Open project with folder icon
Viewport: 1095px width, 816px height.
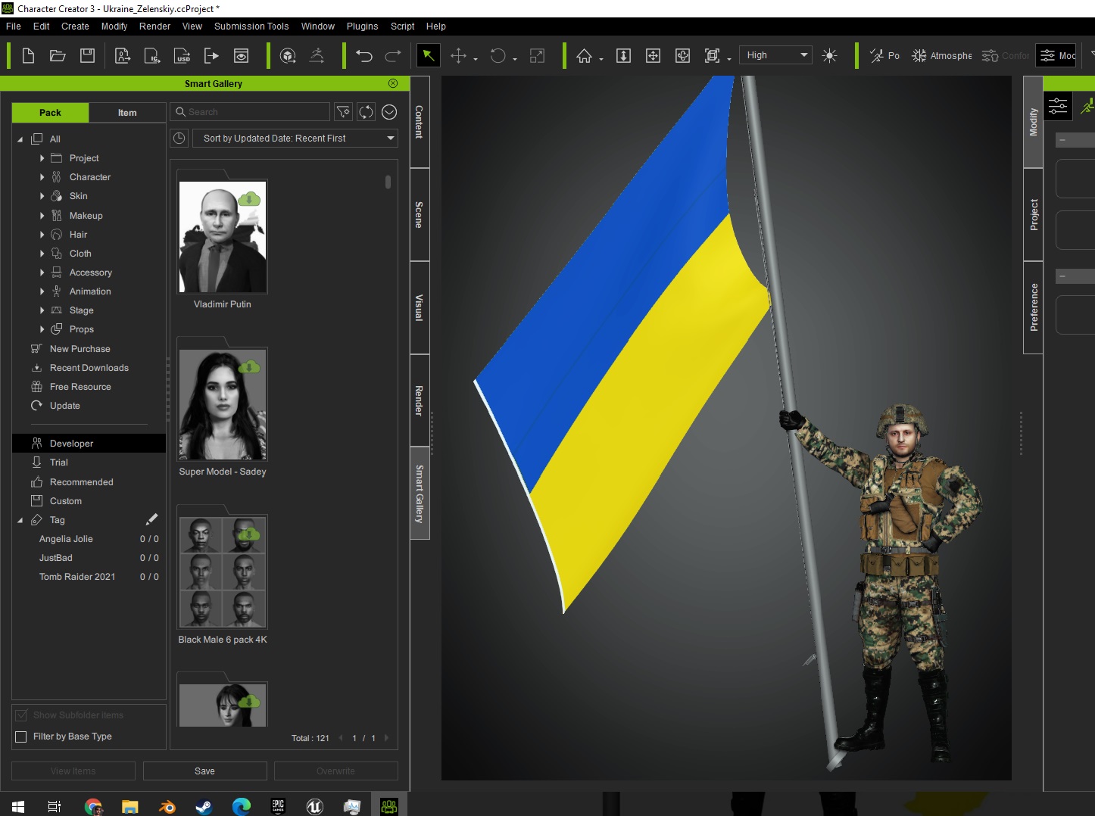58,55
